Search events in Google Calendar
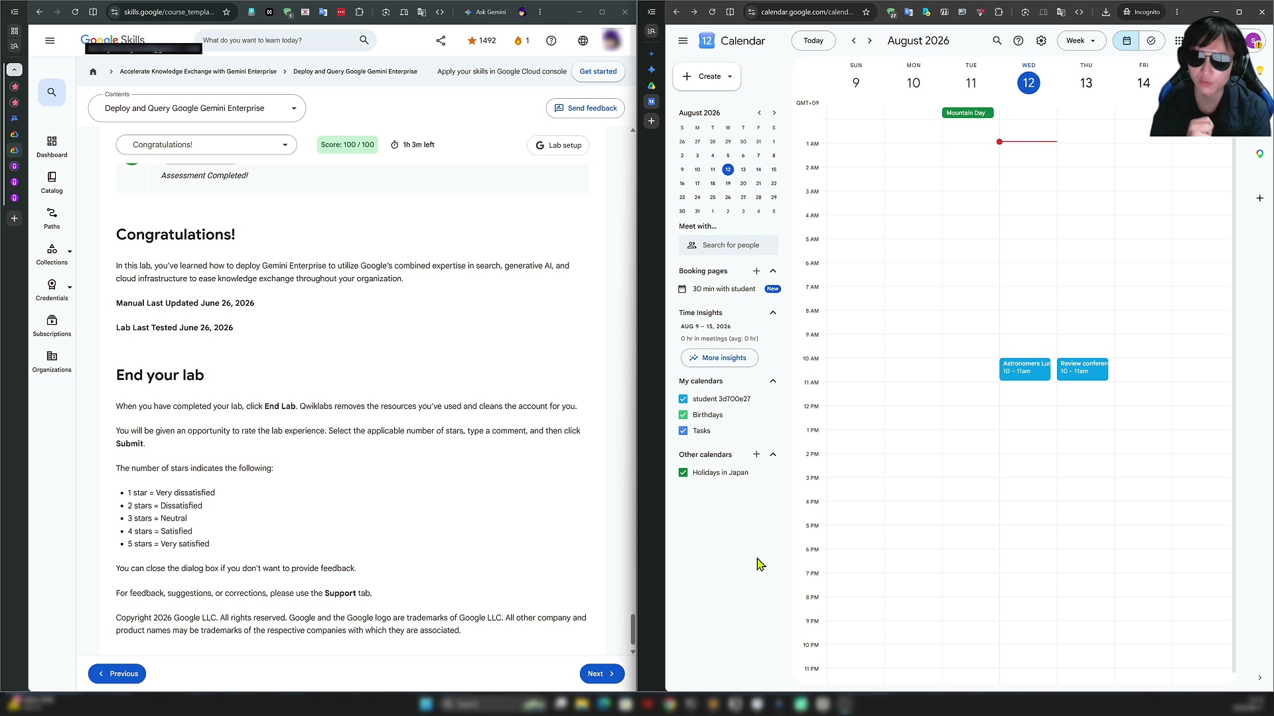This screenshot has height=716, width=1274. (997, 40)
